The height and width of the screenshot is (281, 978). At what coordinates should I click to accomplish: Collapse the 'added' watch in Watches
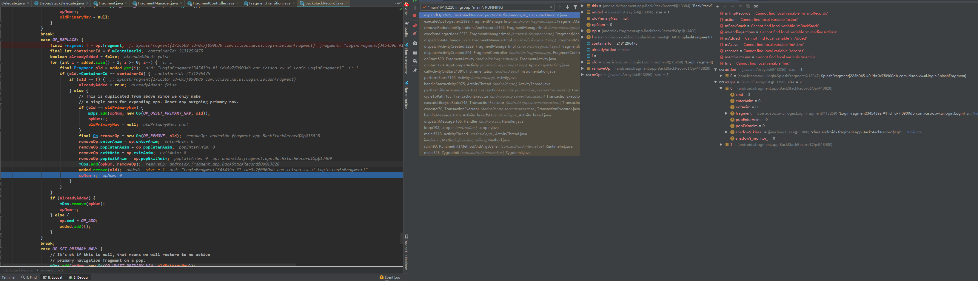(x=716, y=69)
